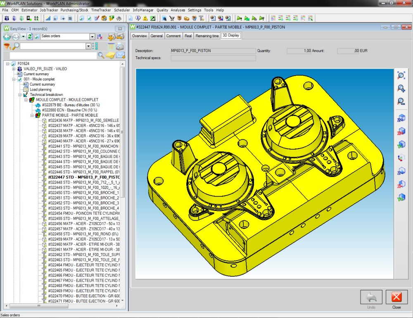Image resolution: width=413 pixels, height=318 pixels.
Task: Toggle the checkmark on 001 - Moule complet
Action: (x=19, y=79)
